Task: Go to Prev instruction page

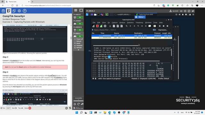Action: [3, 108]
